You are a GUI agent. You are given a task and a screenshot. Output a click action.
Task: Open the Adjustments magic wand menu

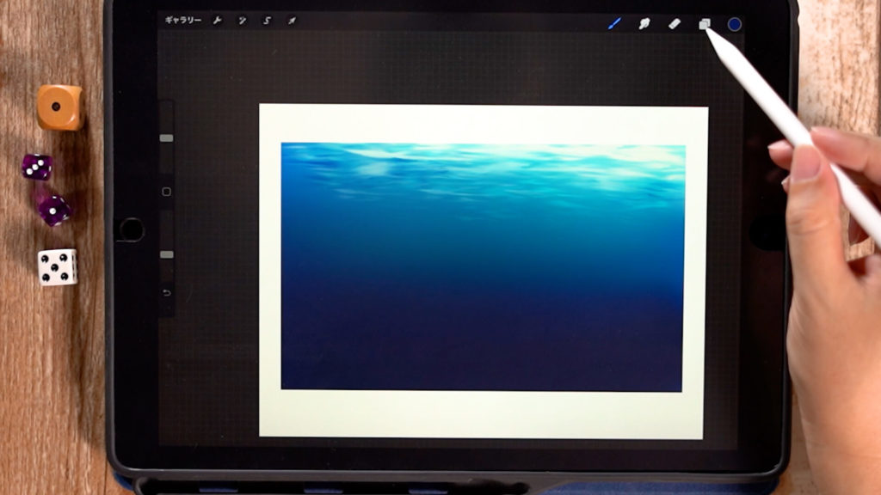click(x=243, y=21)
